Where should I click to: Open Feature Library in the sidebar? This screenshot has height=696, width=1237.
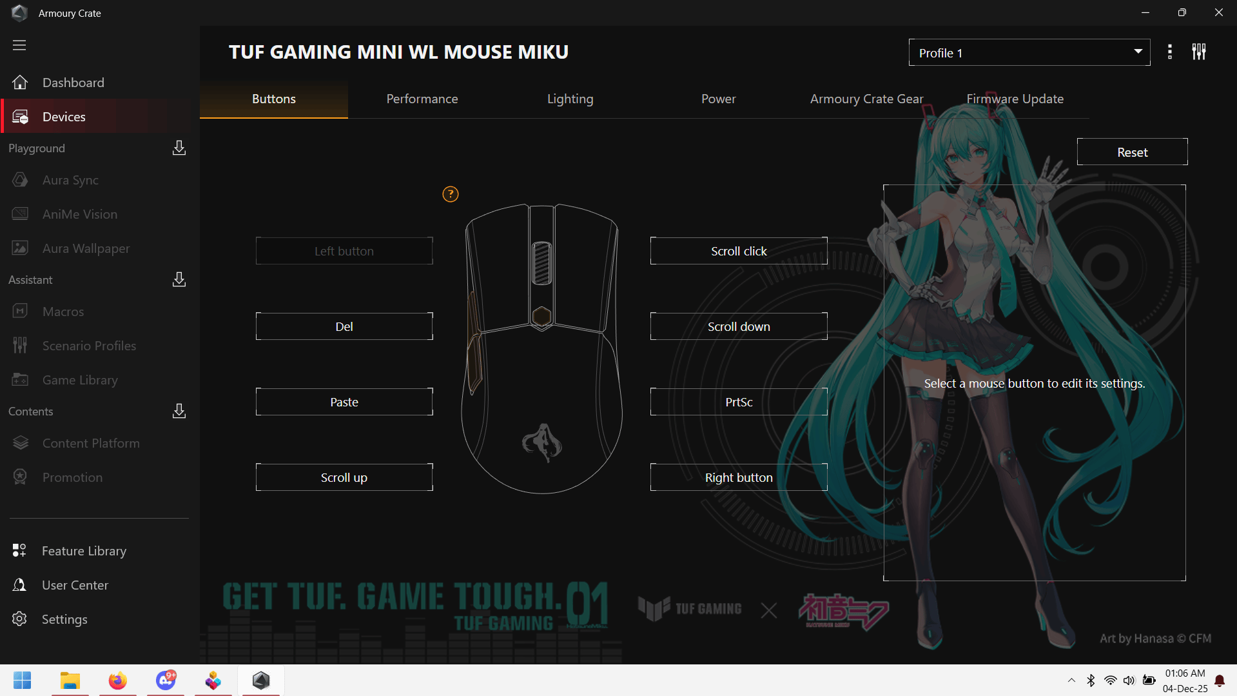point(84,551)
